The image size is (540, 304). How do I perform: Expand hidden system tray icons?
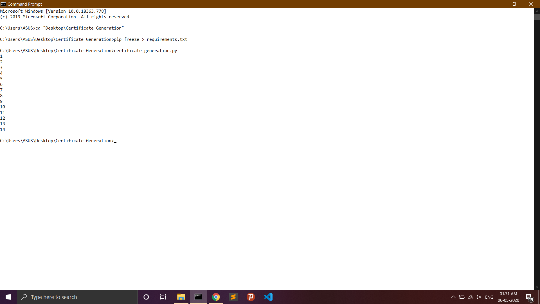[453, 297]
